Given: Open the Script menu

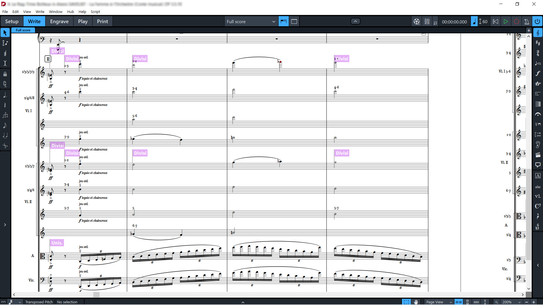Looking at the screenshot, I should (x=95, y=12).
